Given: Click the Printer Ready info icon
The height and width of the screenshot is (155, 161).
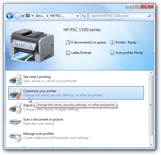Looking at the screenshot, I should tap(112, 42).
